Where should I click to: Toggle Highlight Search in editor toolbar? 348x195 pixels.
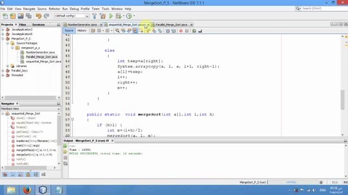pos(135,31)
